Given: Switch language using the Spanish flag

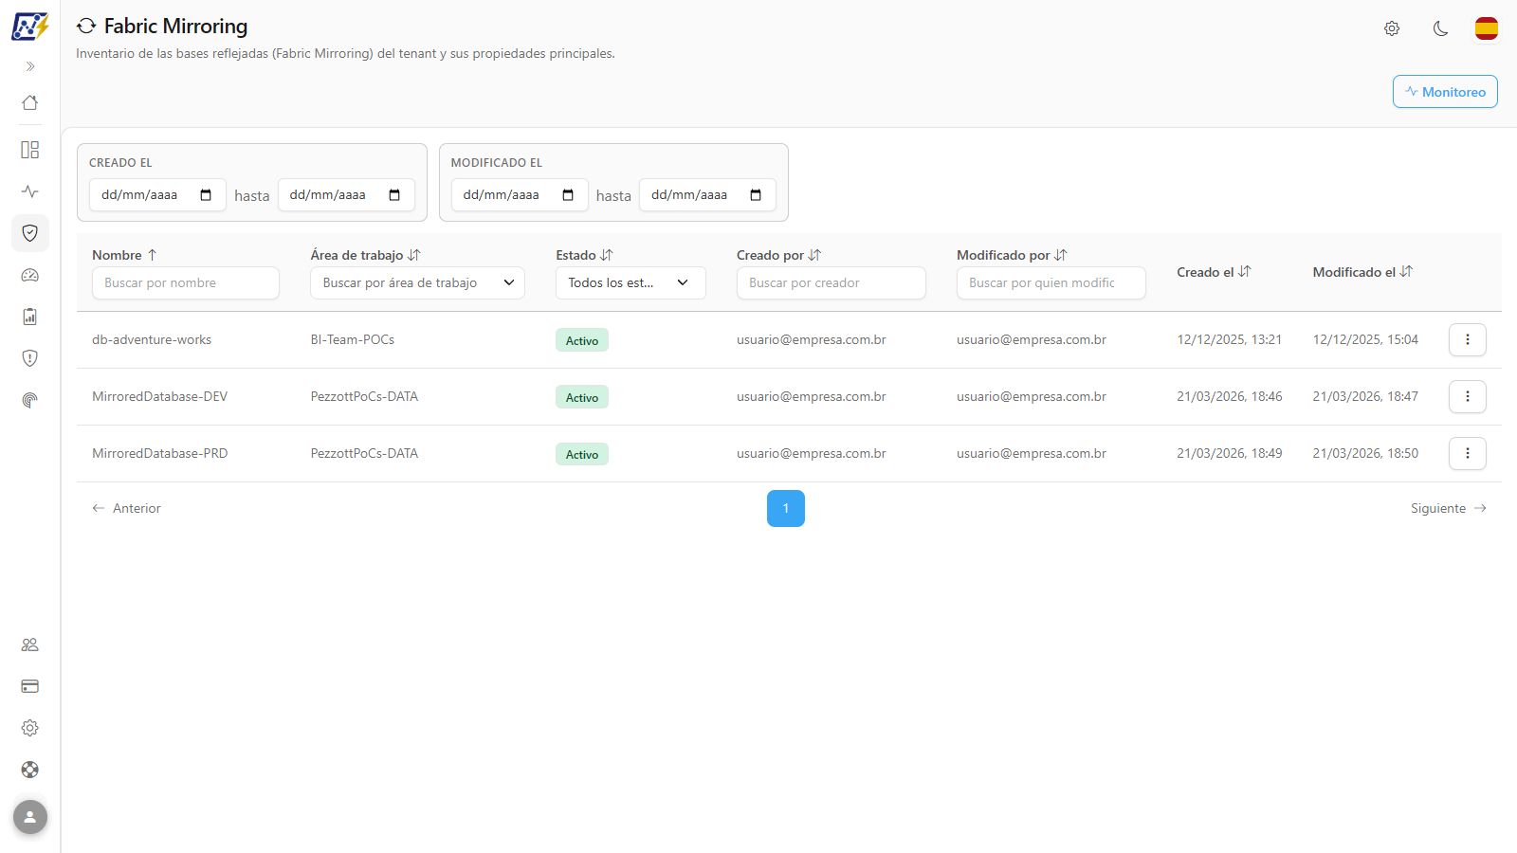Looking at the screenshot, I should click(x=1487, y=28).
